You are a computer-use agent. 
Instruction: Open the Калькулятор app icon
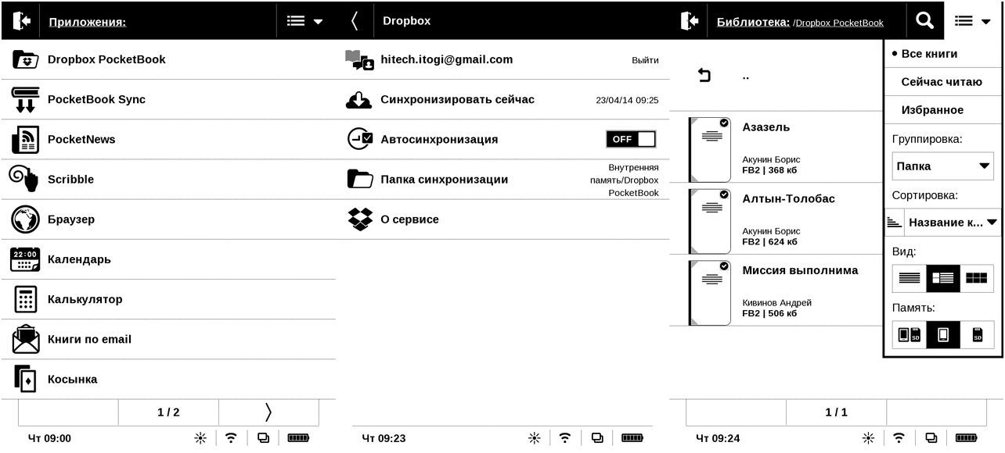[25, 299]
